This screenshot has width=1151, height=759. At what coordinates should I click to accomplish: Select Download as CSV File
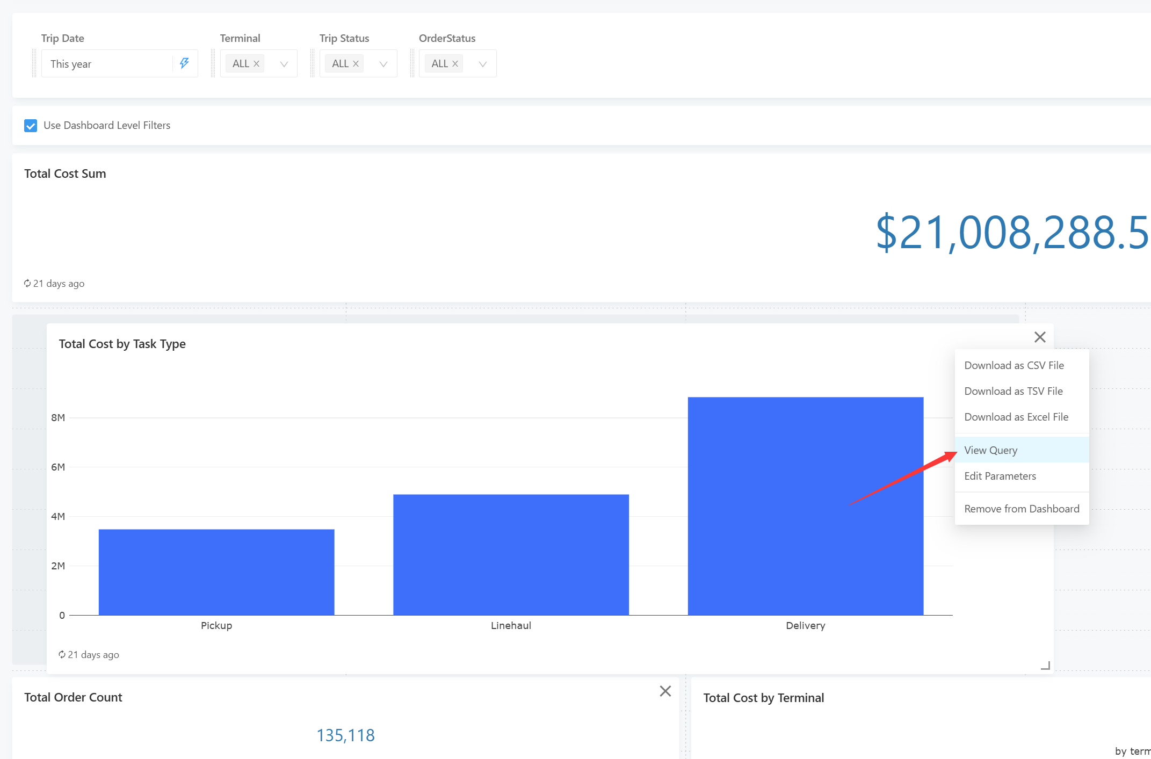click(1014, 365)
